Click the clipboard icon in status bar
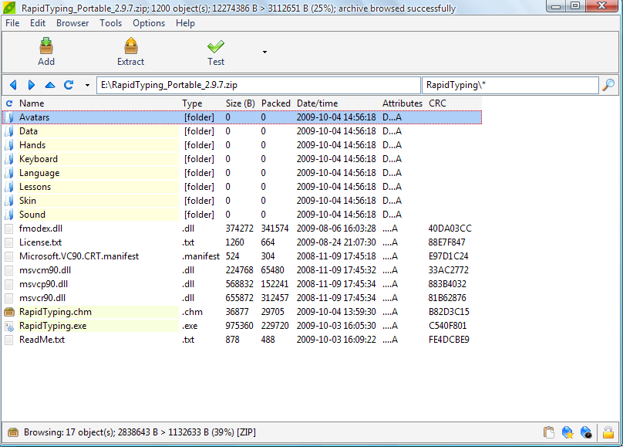This screenshot has height=447, width=623. point(549,432)
